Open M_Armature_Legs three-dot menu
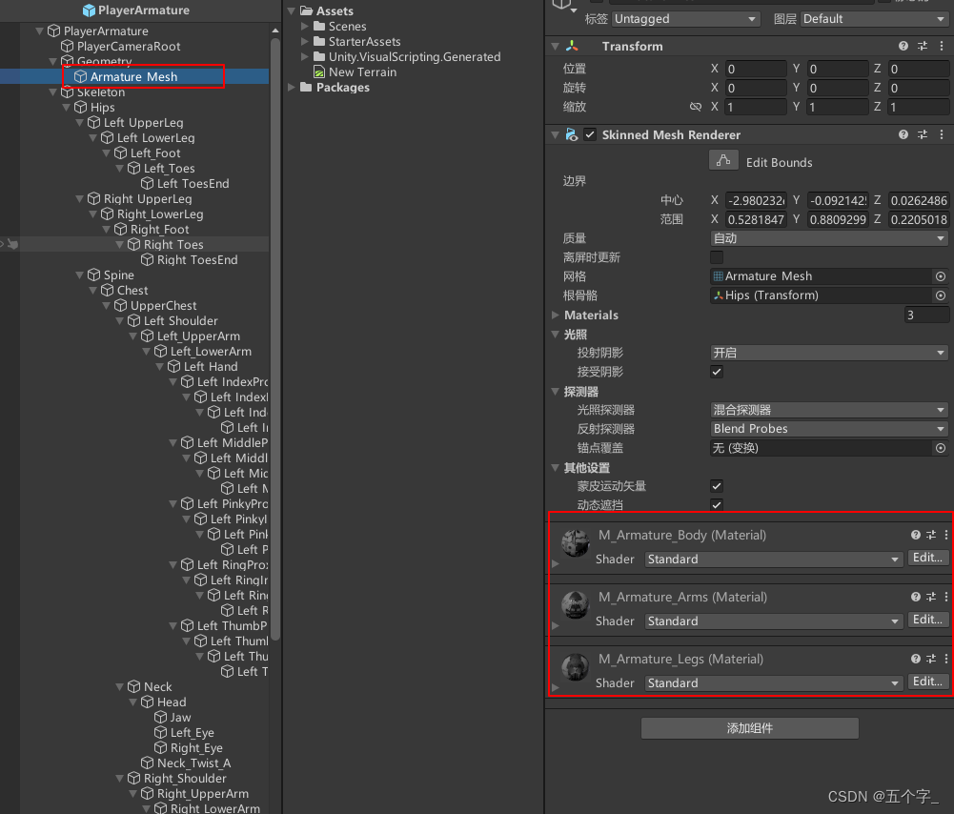Image resolution: width=954 pixels, height=814 pixels. coord(946,659)
